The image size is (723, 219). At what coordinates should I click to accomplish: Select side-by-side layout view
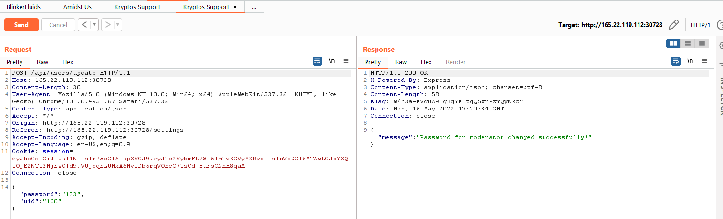tap(673, 43)
